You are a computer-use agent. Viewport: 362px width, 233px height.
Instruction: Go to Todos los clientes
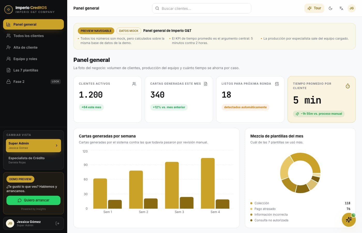point(33,36)
